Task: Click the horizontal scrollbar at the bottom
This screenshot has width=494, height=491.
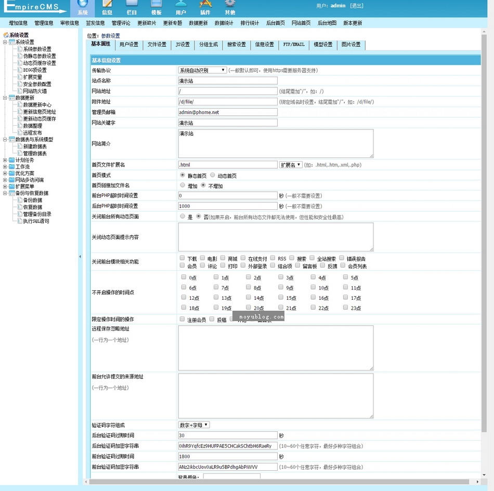Action: pos(279,482)
